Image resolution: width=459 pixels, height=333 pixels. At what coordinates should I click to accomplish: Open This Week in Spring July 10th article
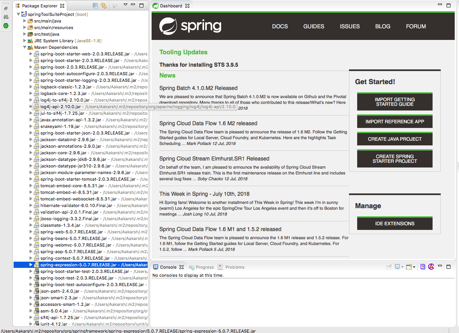coord(204,194)
